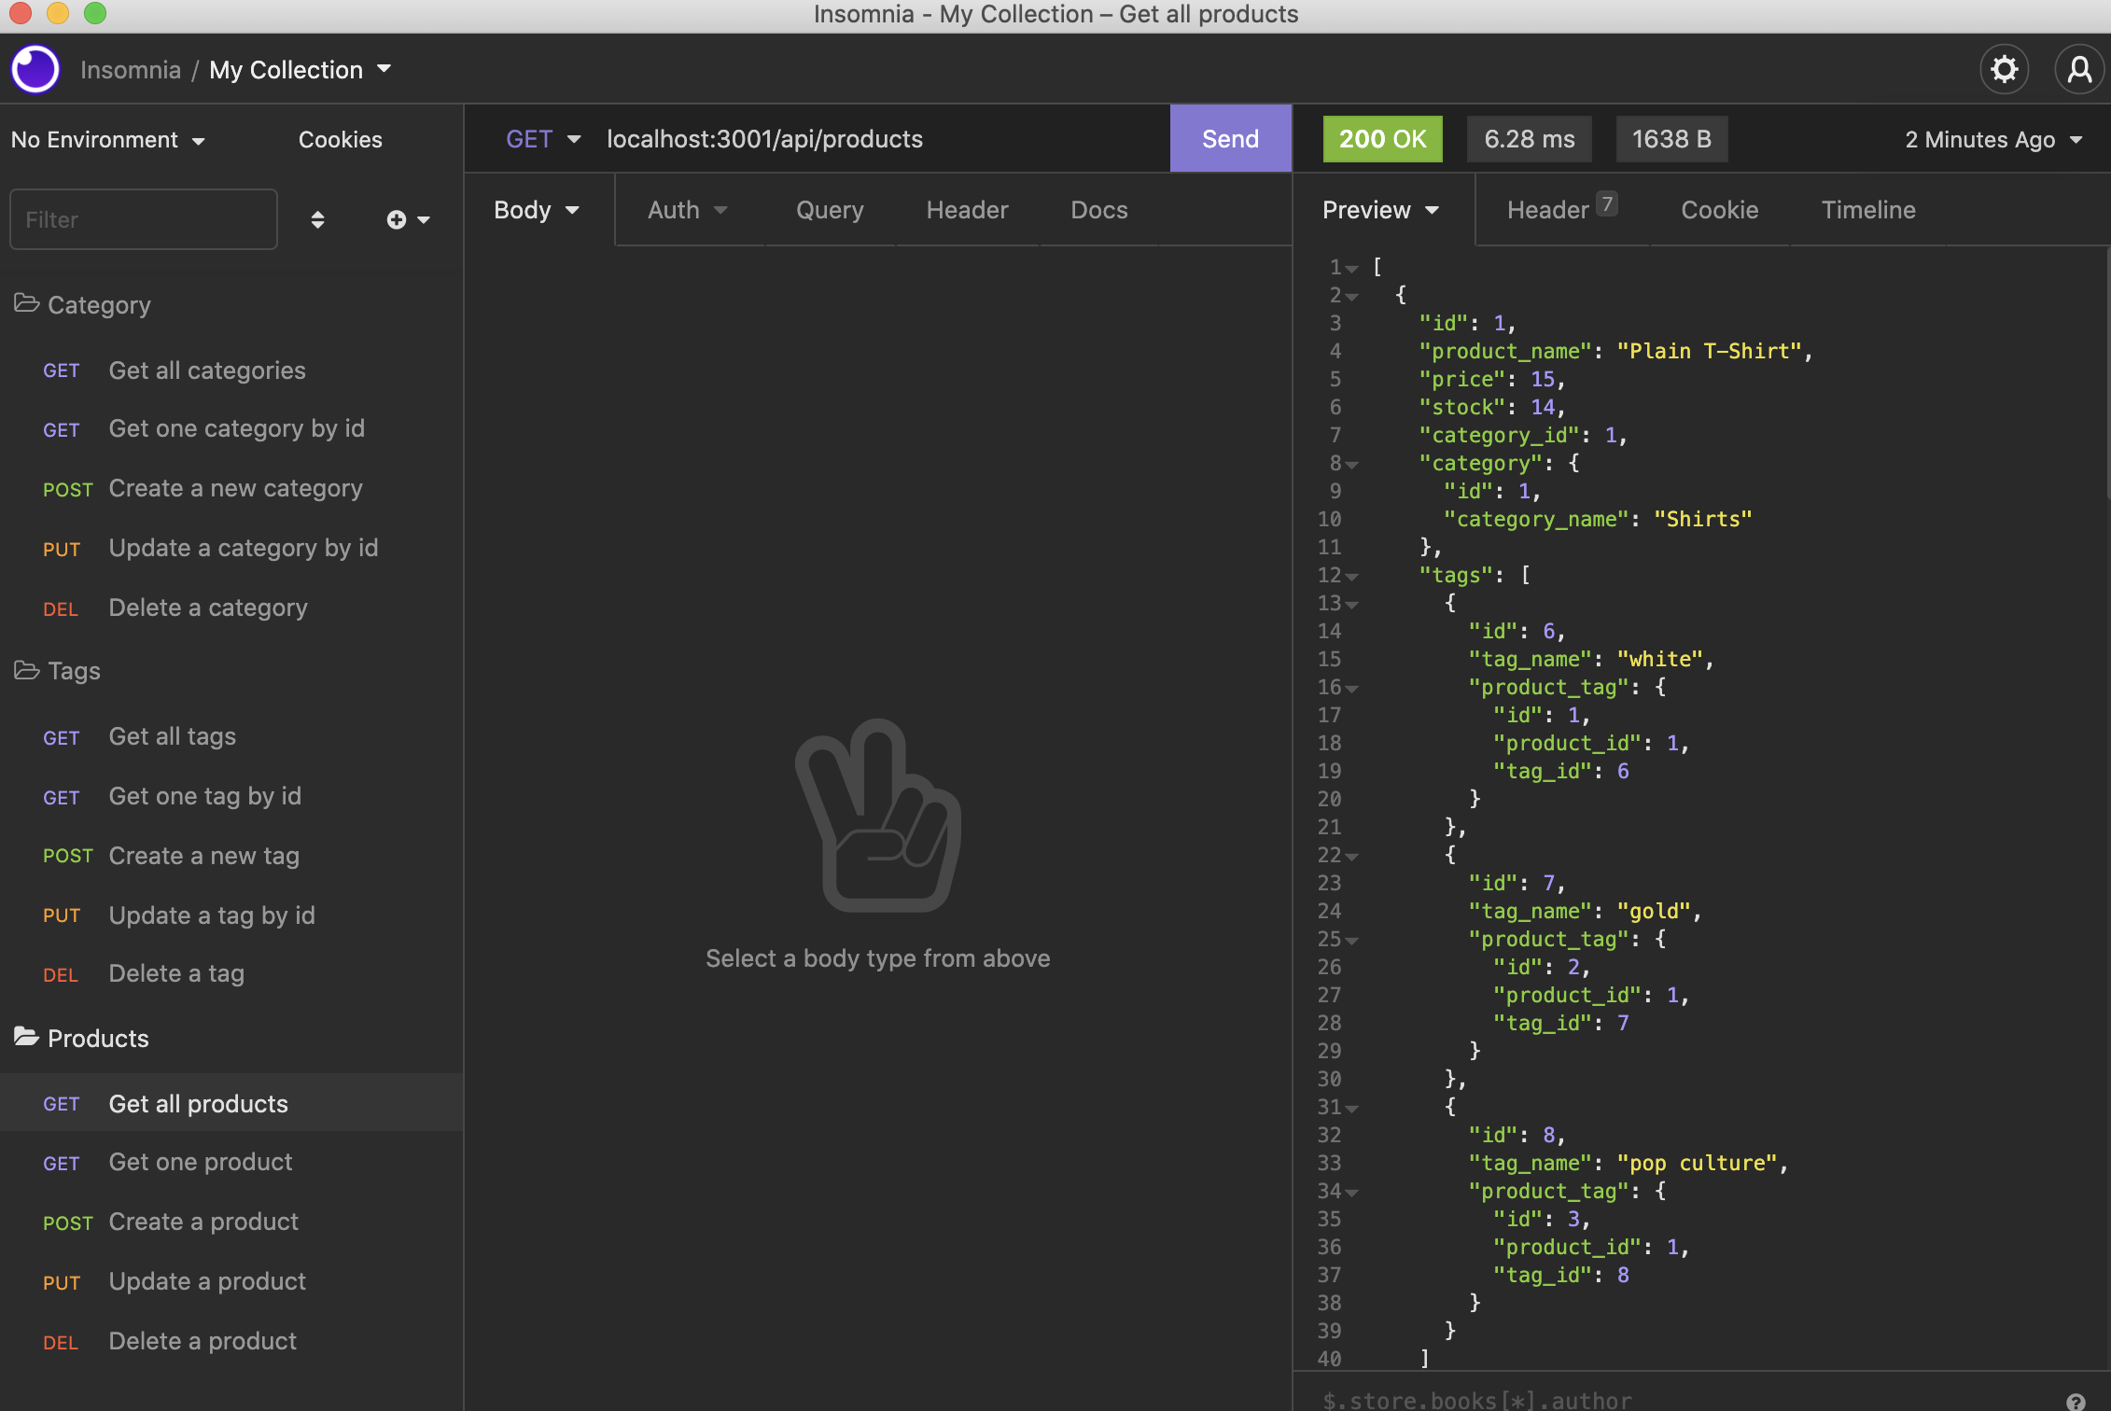The height and width of the screenshot is (1411, 2111).
Task: Switch to the Docs tab
Action: pyautogui.click(x=1099, y=210)
